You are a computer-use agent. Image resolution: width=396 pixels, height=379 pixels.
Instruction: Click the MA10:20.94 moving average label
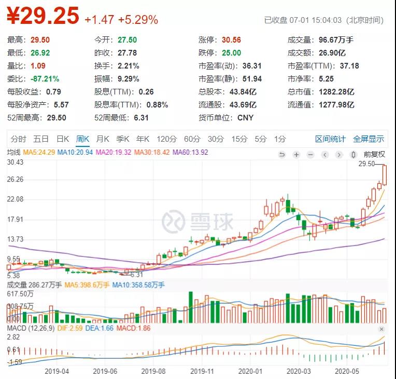tap(75, 152)
